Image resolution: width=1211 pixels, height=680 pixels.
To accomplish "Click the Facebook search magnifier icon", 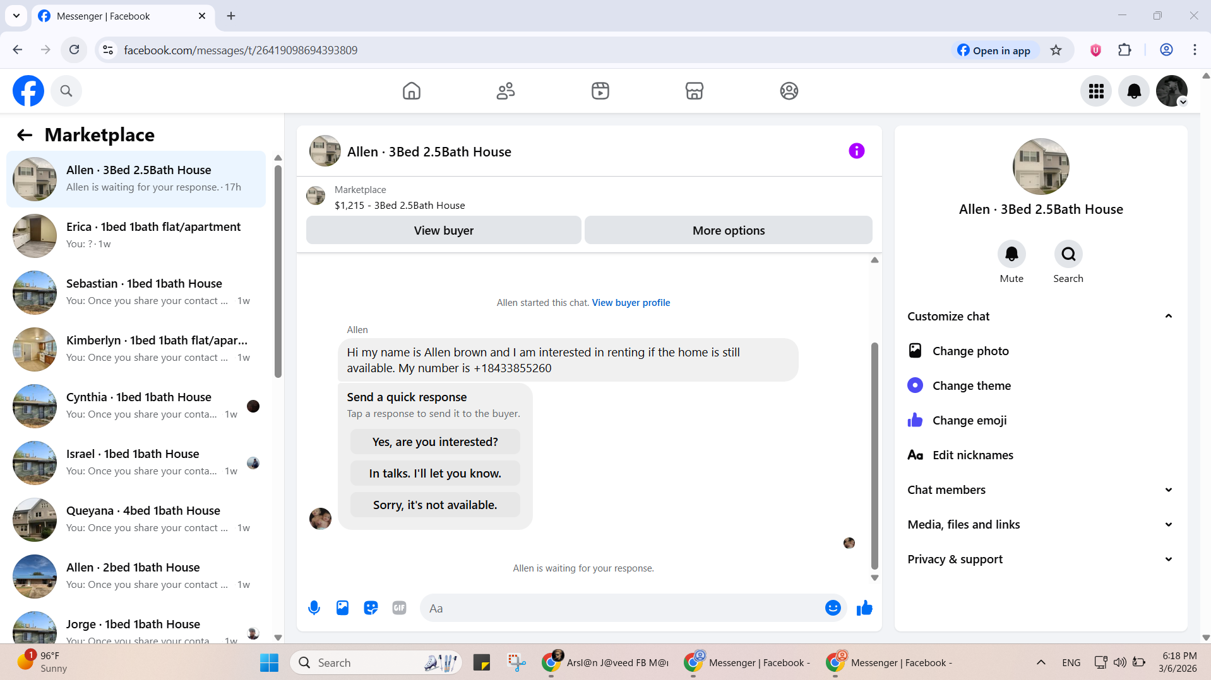I will (66, 91).
